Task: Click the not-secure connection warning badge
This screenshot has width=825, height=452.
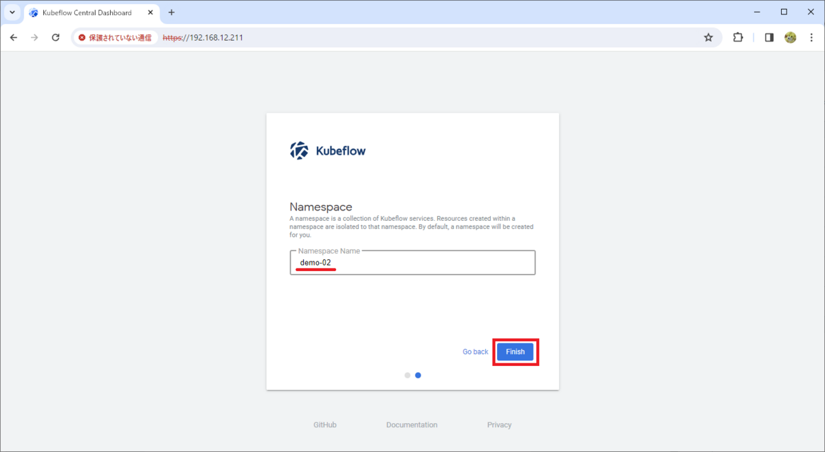Action: point(115,38)
